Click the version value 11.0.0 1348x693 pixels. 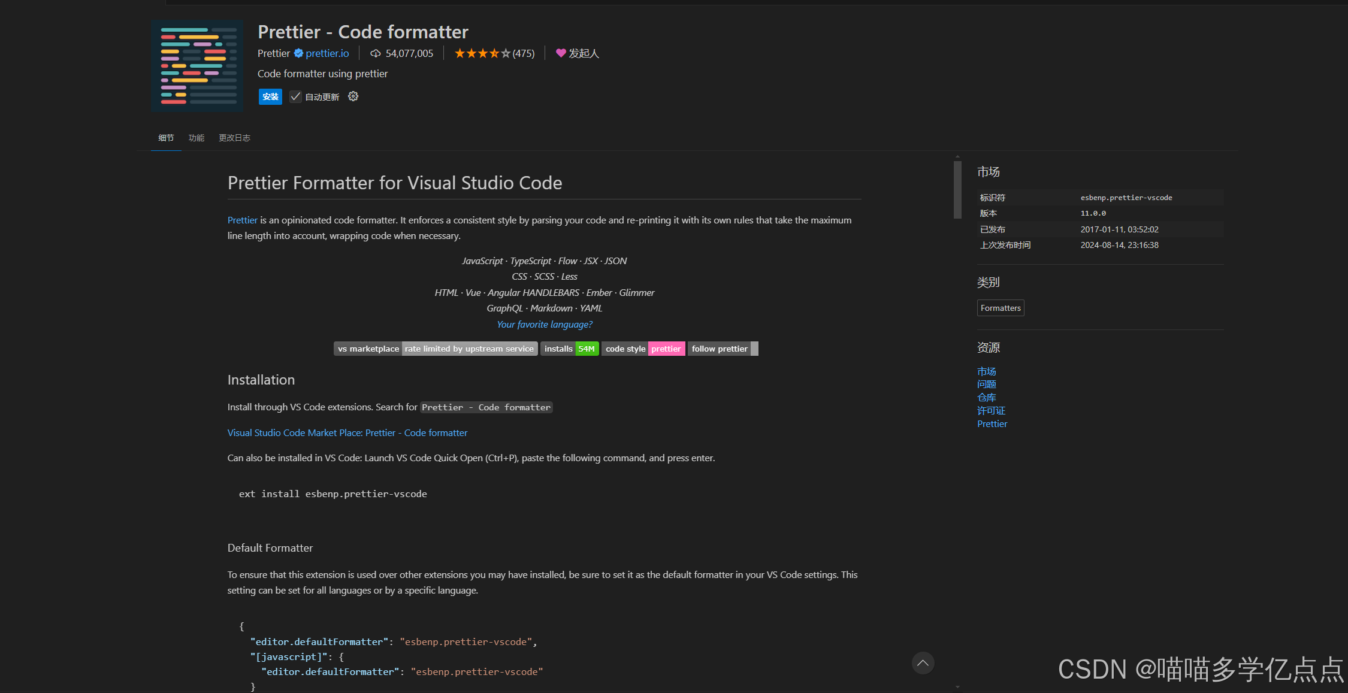pos(1093,213)
